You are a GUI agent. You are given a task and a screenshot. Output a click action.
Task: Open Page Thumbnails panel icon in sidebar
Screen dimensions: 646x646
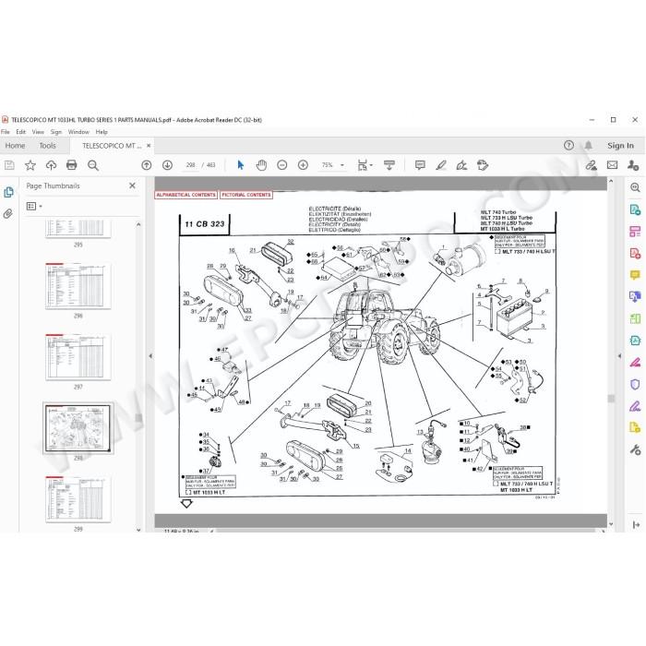8,192
